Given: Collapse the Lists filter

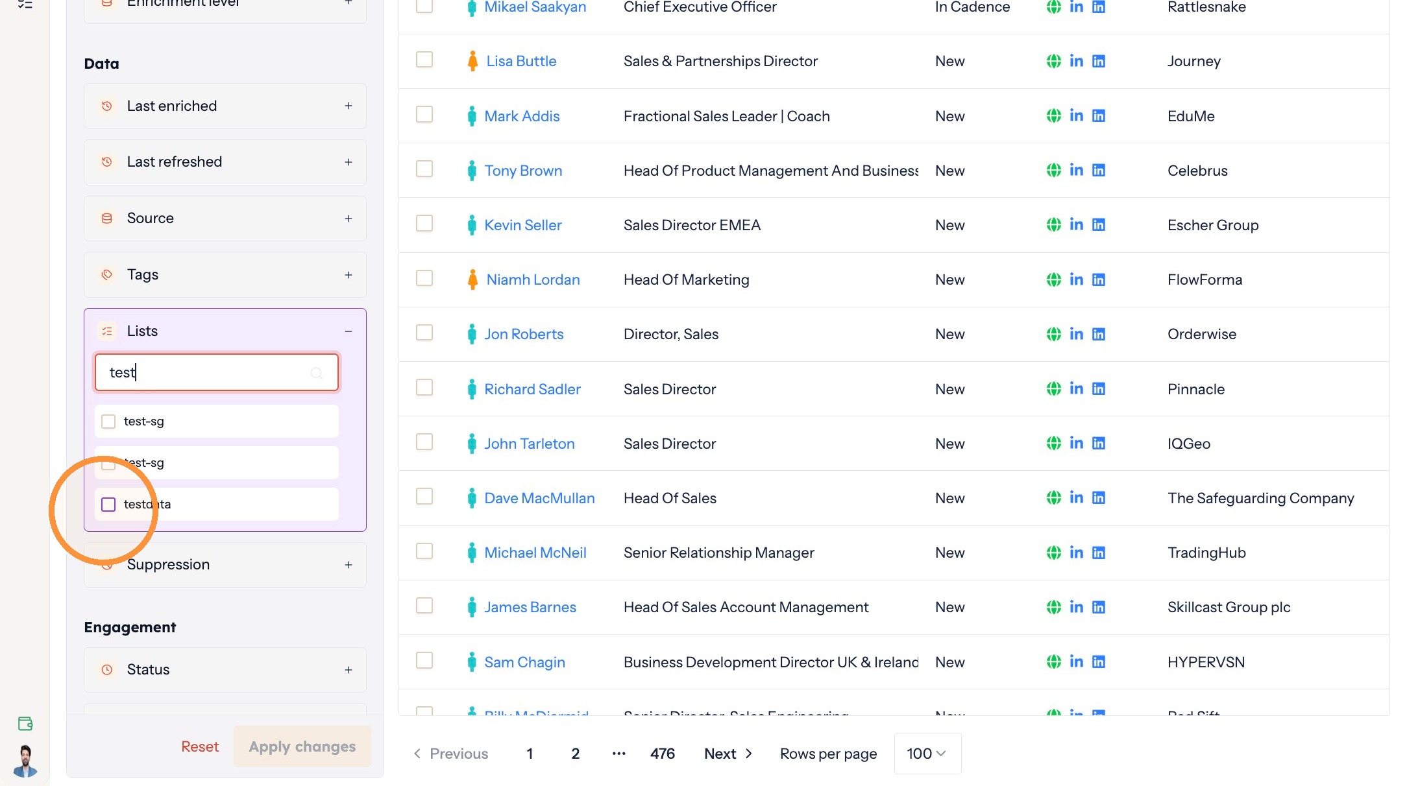Looking at the screenshot, I should 349,331.
